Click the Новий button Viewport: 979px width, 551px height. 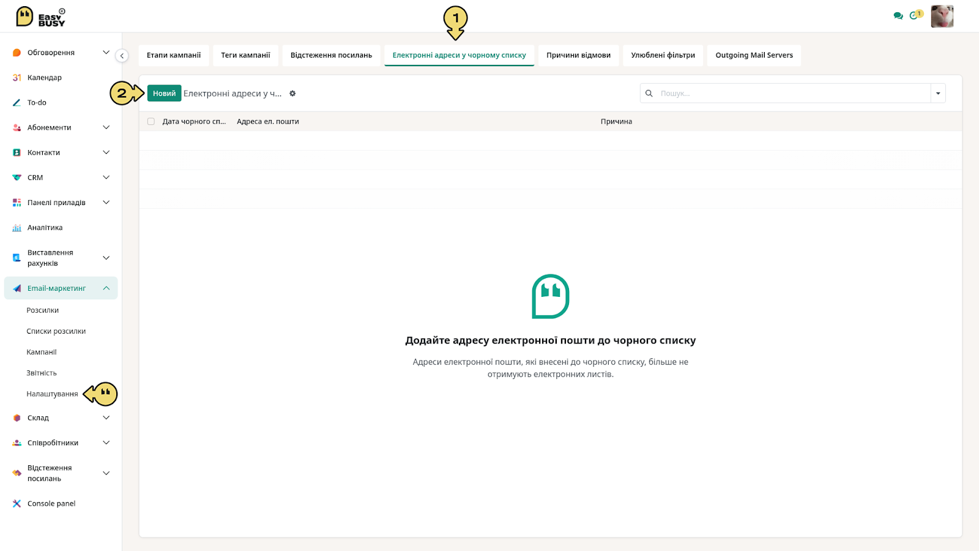[164, 94]
